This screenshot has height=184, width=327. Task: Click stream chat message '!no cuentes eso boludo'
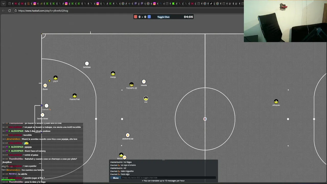[33, 170]
